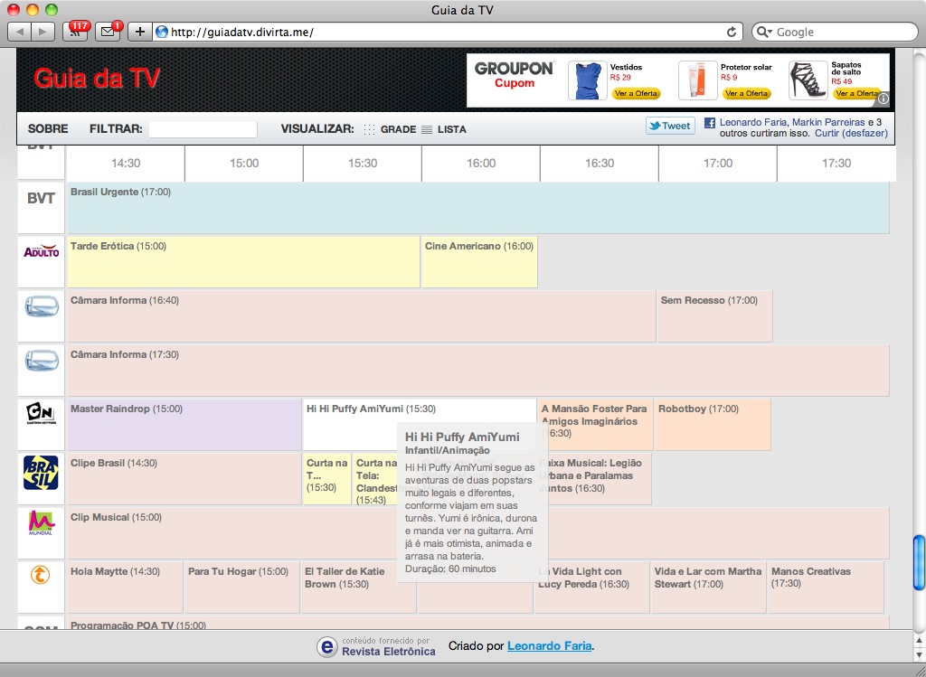Open the mail button with 1 badge
Viewport: 926px width, 677px height.
pos(109,32)
